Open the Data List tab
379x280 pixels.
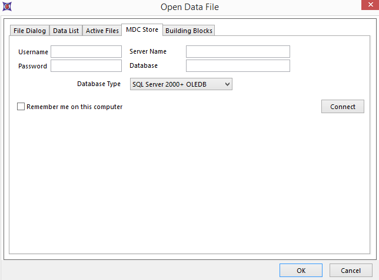65,31
